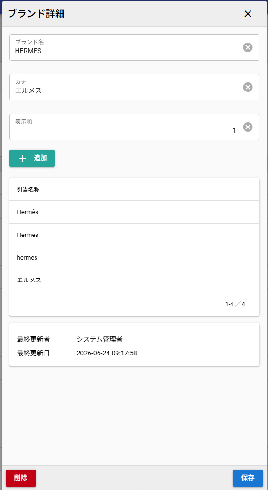Select the エルメス row in the table
This screenshot has width=268, height=490.
(134, 281)
